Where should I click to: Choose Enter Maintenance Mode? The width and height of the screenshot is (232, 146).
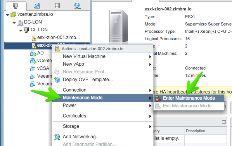tap(189, 98)
